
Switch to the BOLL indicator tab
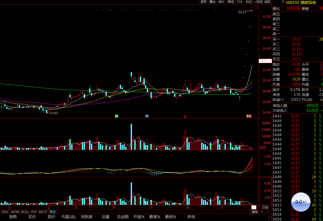tap(25, 212)
